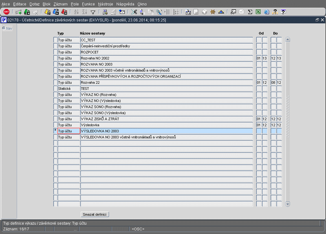Click the highlighted VÝSLEDOVKA NO 2003 name field

point(167,131)
